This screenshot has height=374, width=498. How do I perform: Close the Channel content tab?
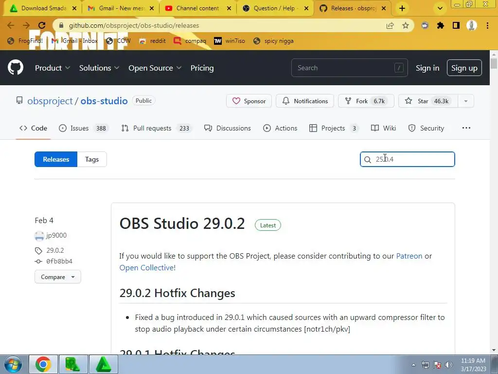pos(229,8)
